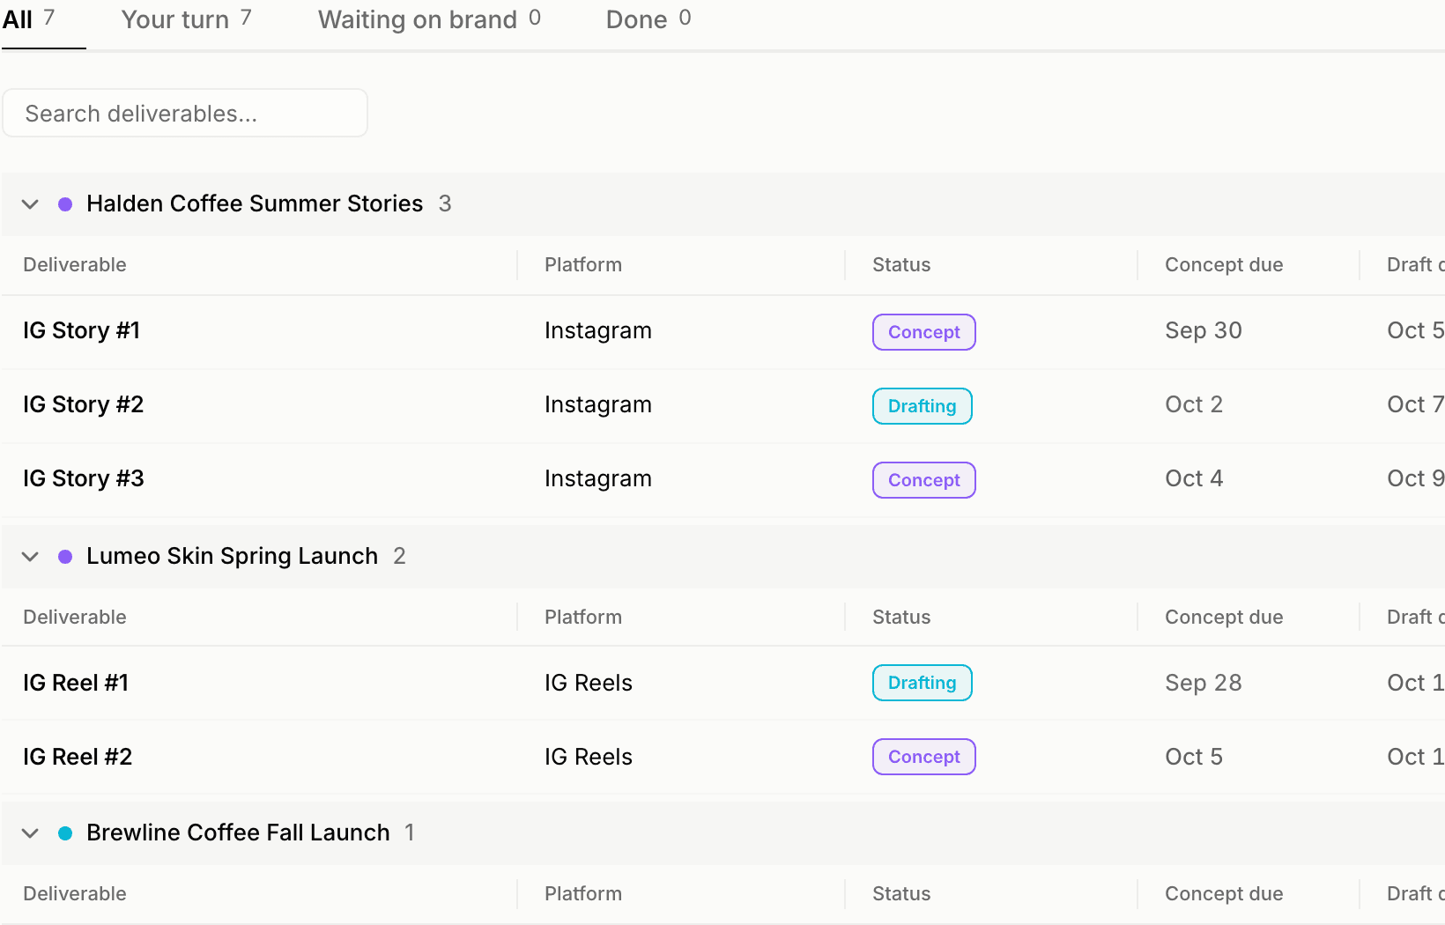The image size is (1445, 925).
Task: Click Concept due header in Brewline Coffee table
Action: click(1224, 893)
